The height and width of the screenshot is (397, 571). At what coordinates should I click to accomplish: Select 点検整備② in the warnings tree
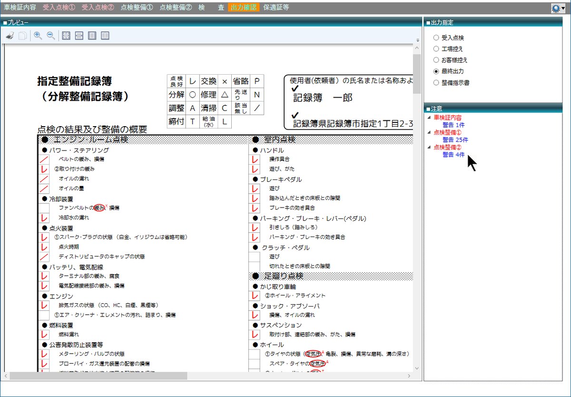[447, 148]
